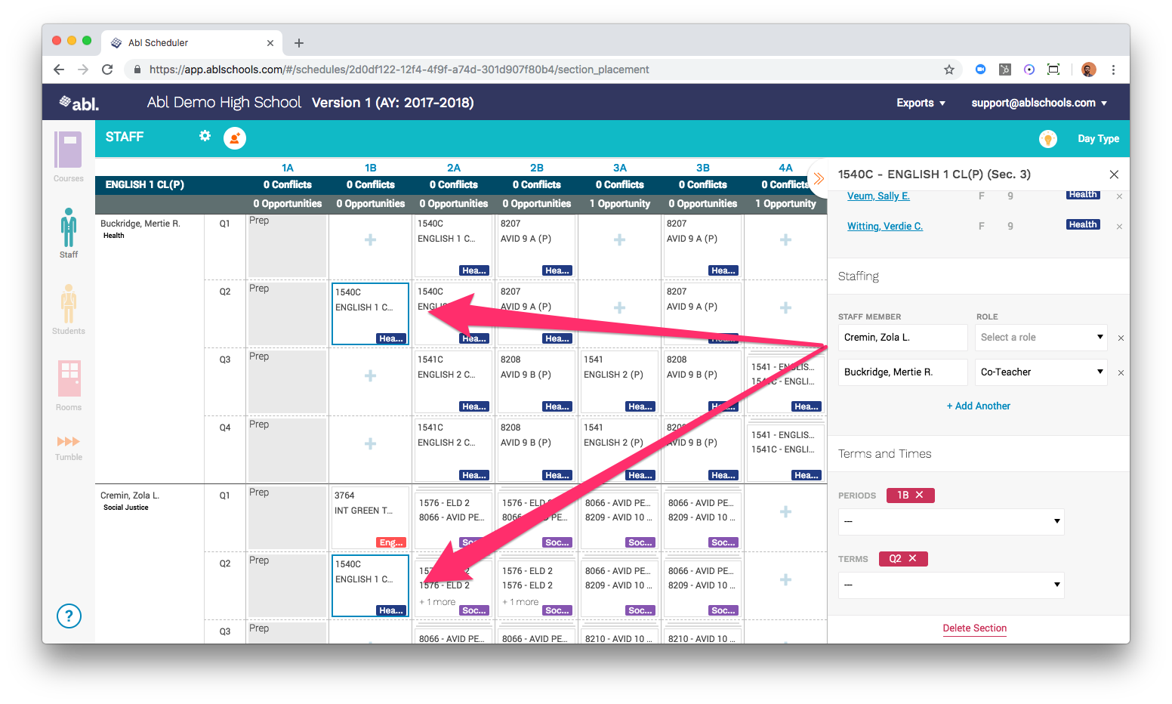
Task: Expand the Co-Teacher role dropdown
Action: click(1041, 372)
